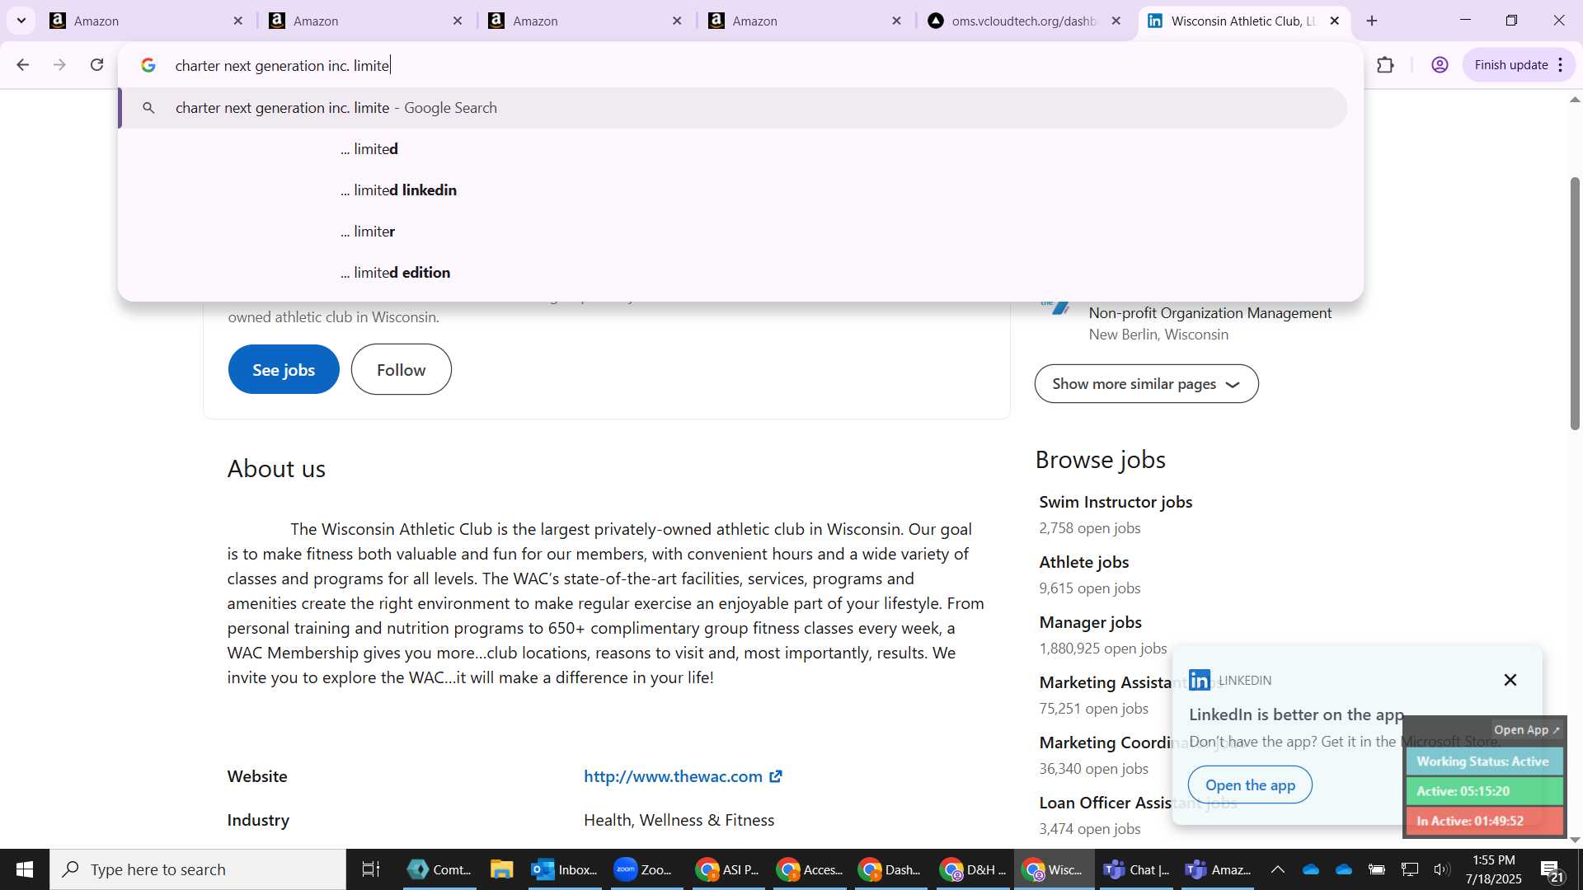Open the Windows Start menu
The image size is (1583, 890).
[24, 869]
